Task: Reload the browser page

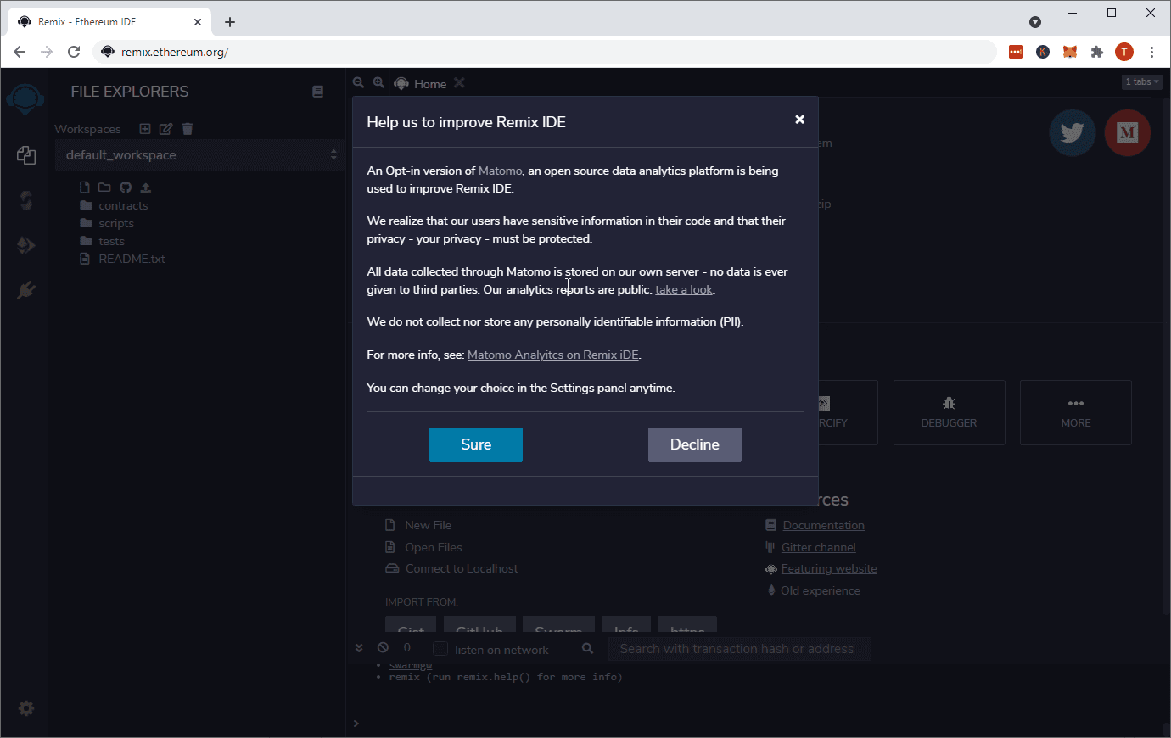Action: (74, 52)
